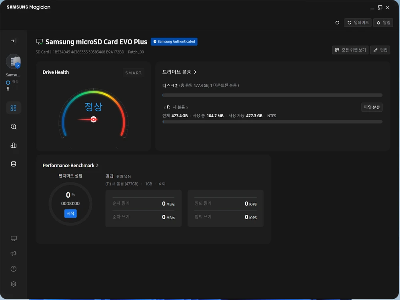Open the data management database icon

14,164
